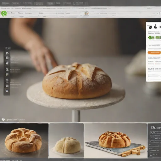Click the colorful picture icon in the ribbon
The height and width of the screenshot is (161, 161).
(86, 14)
